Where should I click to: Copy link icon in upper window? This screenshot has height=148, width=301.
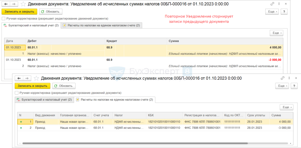click(x=272, y=4)
